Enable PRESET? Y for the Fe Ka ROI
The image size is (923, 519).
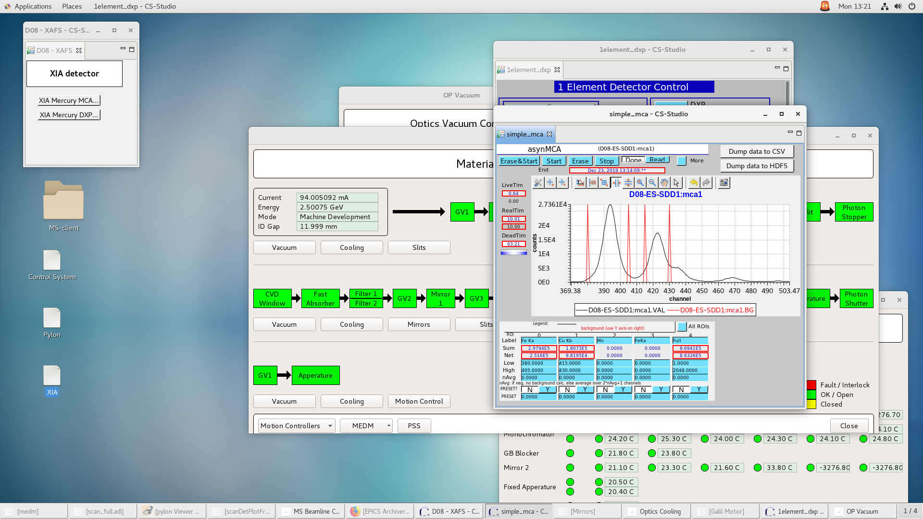(548, 389)
